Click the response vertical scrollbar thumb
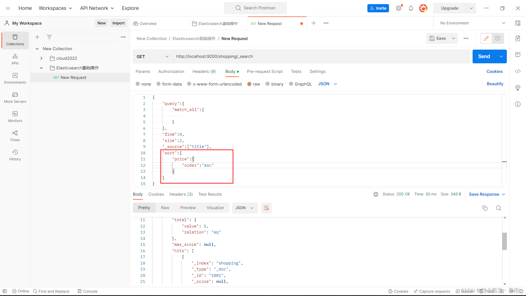The image size is (526, 296). [x=504, y=241]
